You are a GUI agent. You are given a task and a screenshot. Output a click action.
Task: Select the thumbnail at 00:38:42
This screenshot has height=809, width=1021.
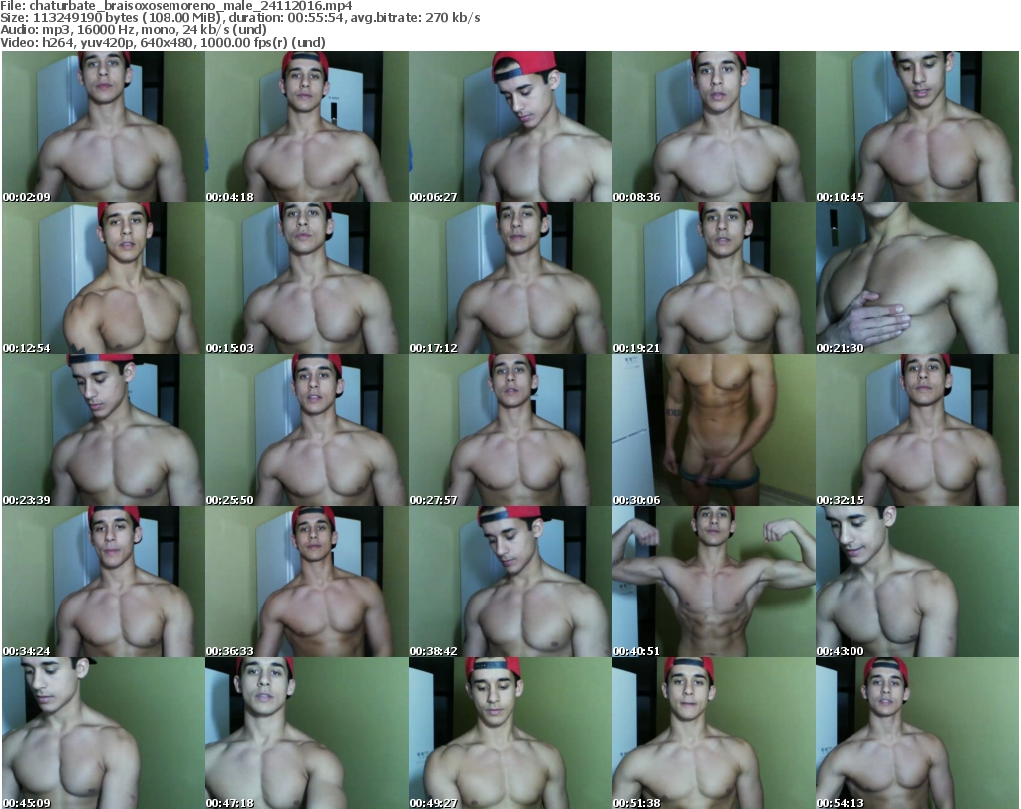[x=510, y=582]
